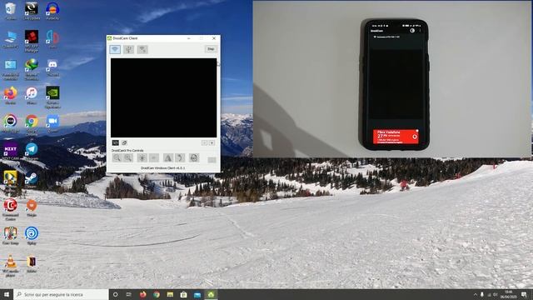
Task: Select the WiFi connection mode in DroidCam Client
Action: 115,49
